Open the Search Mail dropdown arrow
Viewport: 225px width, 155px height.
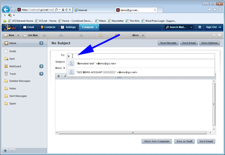click(x=191, y=27)
